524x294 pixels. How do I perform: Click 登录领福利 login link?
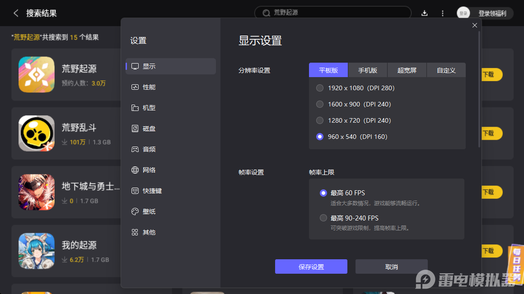coord(492,14)
